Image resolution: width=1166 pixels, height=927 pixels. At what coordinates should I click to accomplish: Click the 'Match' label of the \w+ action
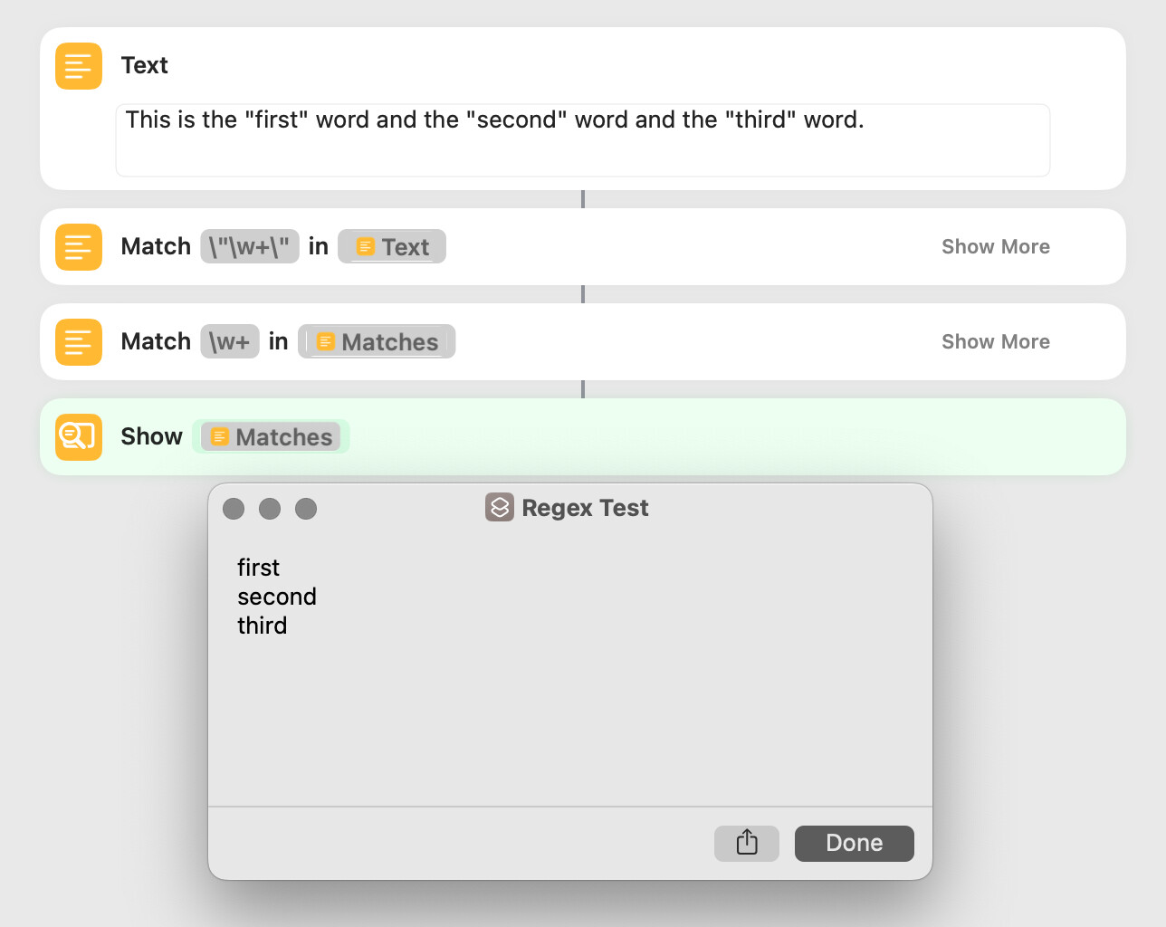pos(156,341)
